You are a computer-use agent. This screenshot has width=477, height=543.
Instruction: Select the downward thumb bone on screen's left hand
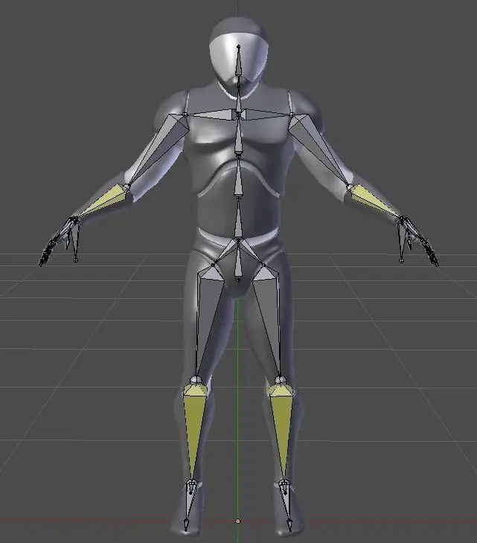coord(75,241)
